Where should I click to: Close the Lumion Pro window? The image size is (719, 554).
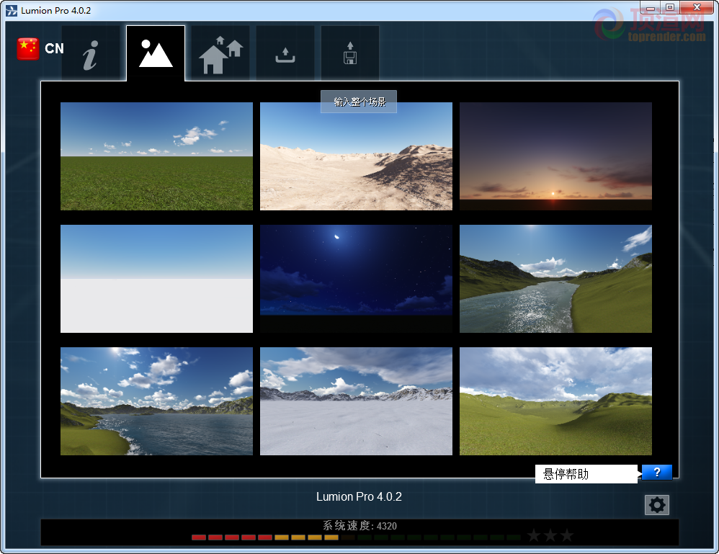click(x=697, y=8)
